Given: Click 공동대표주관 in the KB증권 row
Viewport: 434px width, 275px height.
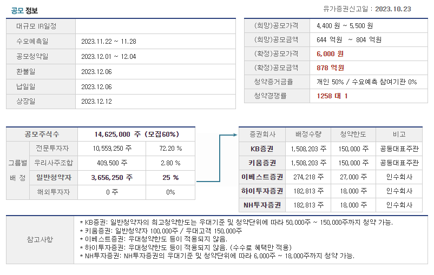Looking at the screenshot, I should [x=399, y=149].
